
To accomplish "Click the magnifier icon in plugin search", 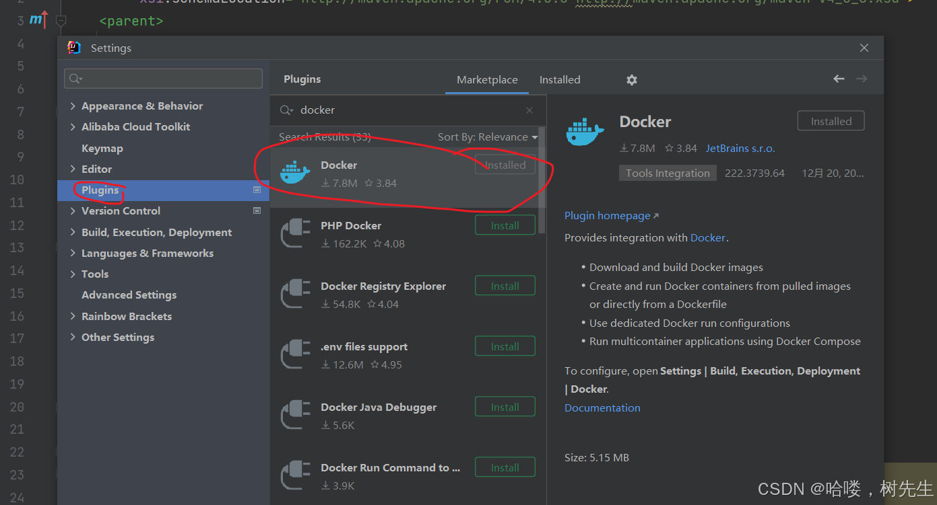I will coord(286,110).
